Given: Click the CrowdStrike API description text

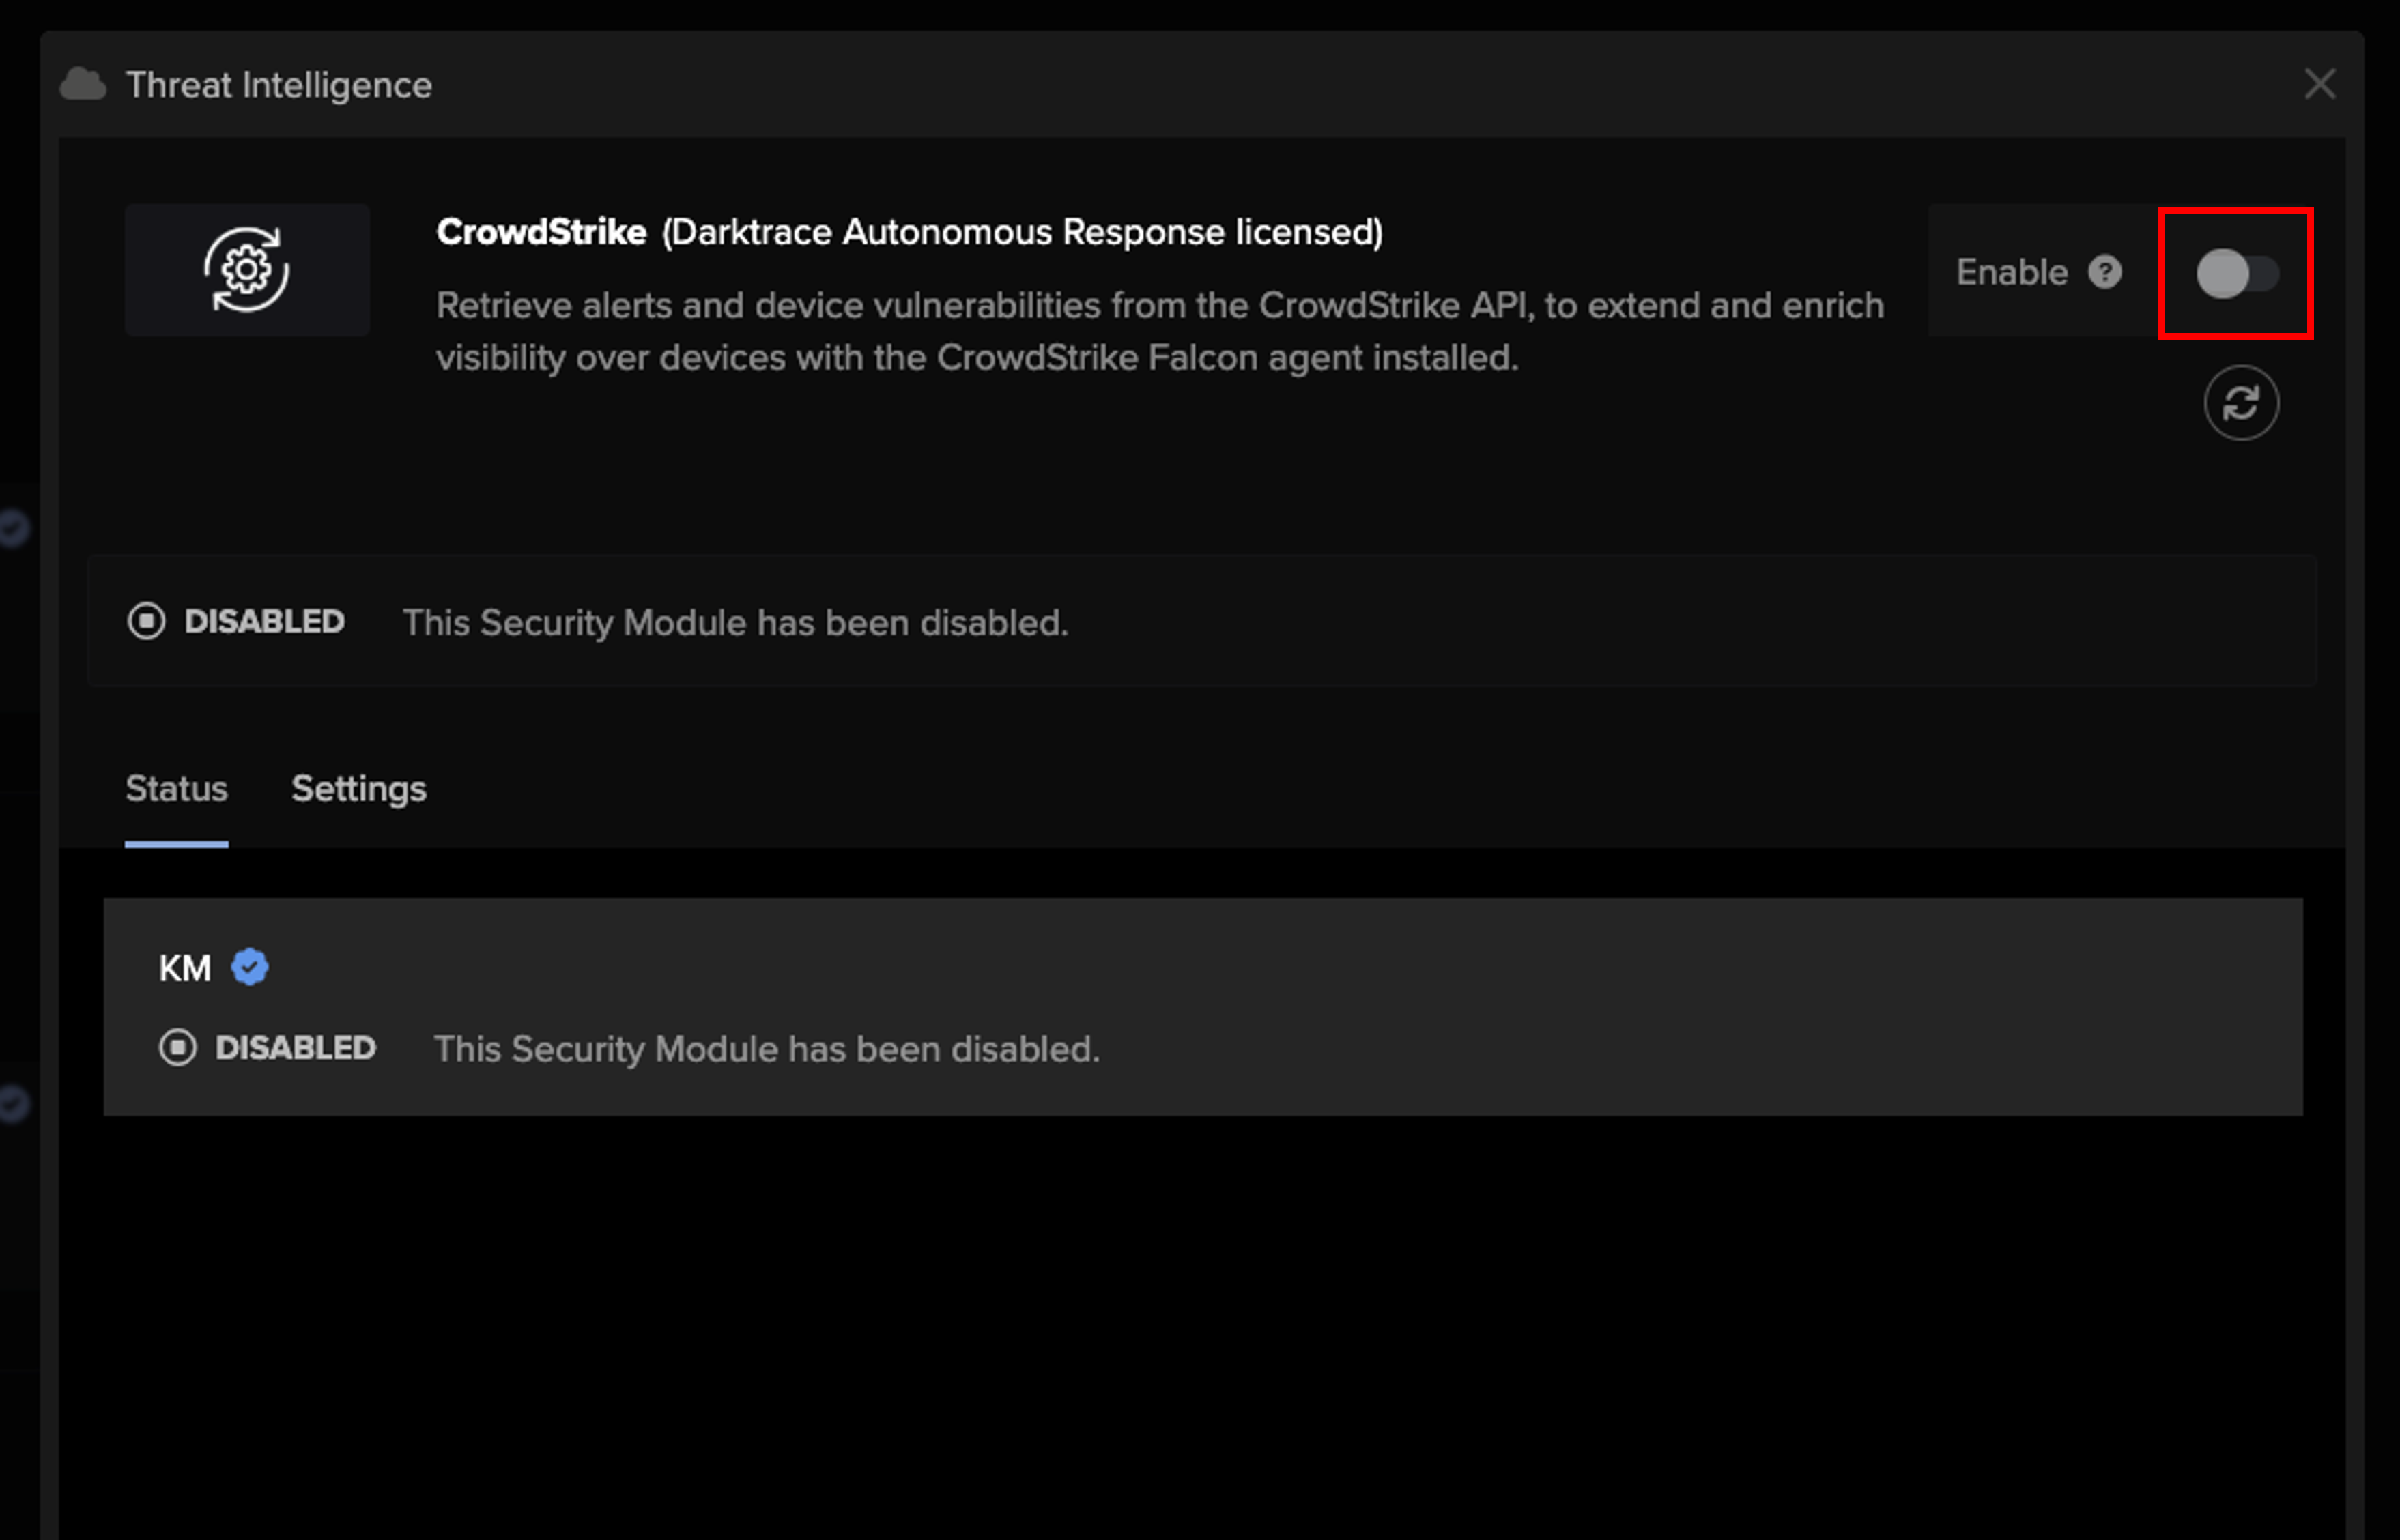Looking at the screenshot, I should point(1160,331).
